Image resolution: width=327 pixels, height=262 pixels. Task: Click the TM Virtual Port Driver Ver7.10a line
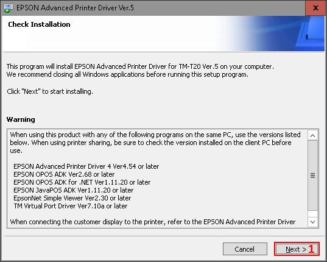pos(71,206)
